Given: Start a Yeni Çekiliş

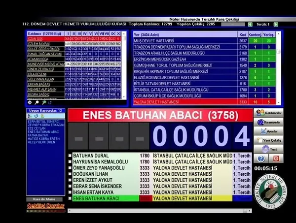Looking at the screenshot, I should (x=268, y=140).
